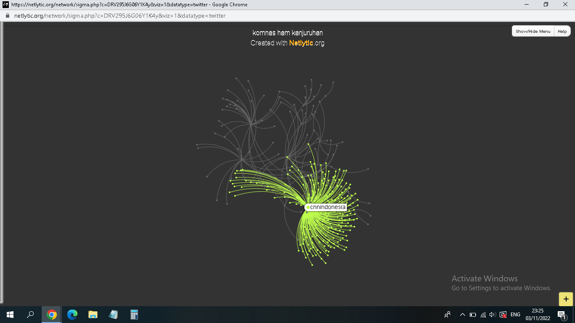Screen dimensions: 575x323
Task: Click the battery status icon
Action: coord(473,315)
